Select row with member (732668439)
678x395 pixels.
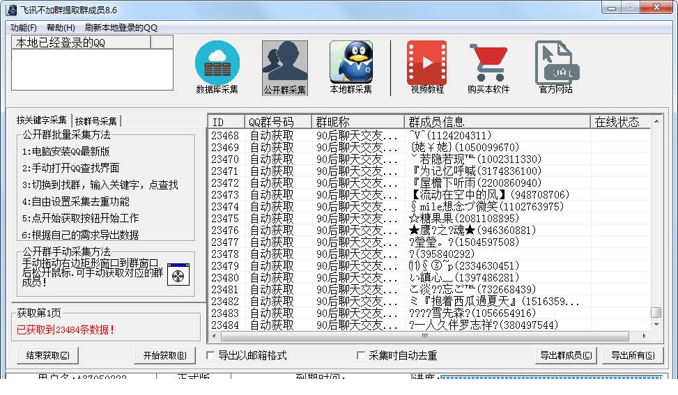point(429,290)
